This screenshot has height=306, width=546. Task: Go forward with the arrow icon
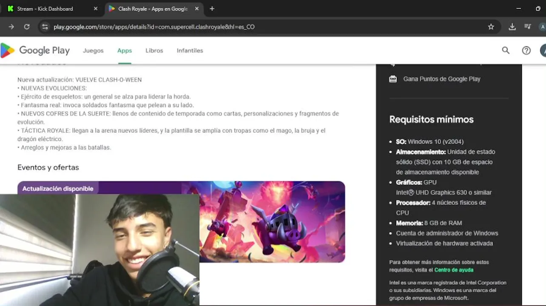coord(11,27)
